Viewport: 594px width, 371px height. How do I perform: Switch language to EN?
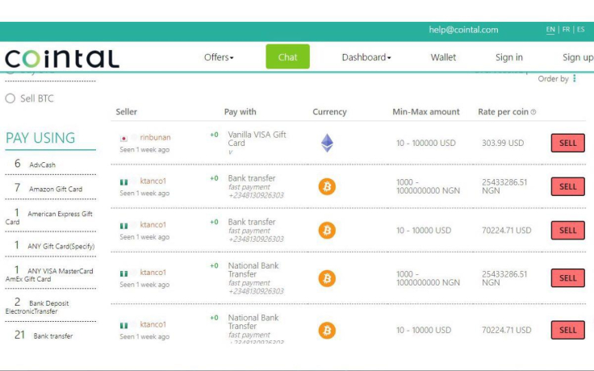tap(550, 30)
